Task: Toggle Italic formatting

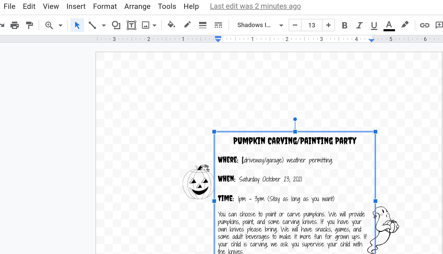Action: [x=359, y=25]
